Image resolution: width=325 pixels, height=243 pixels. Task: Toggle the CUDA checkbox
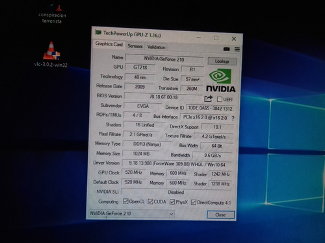(150, 202)
